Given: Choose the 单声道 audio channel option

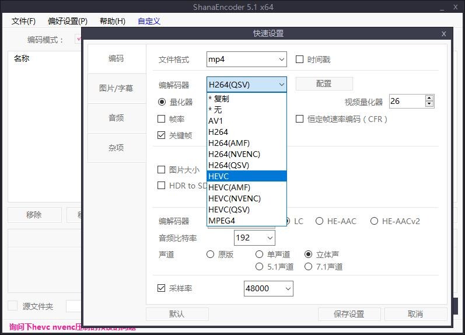Looking at the screenshot, I should pos(260,254).
